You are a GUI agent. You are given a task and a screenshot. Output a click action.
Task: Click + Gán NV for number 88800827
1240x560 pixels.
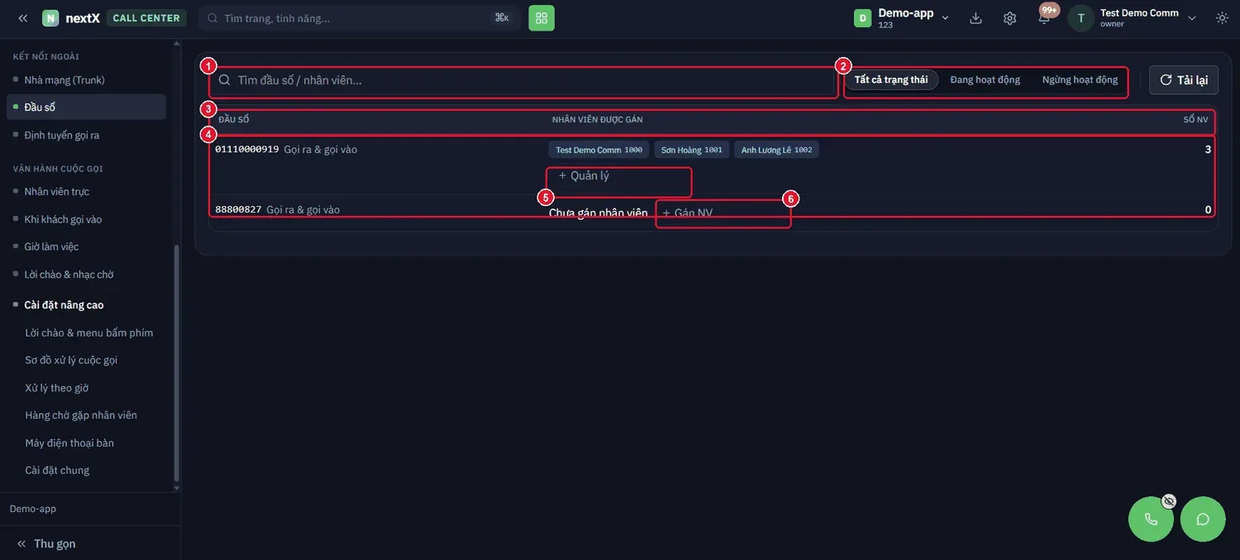(x=687, y=213)
